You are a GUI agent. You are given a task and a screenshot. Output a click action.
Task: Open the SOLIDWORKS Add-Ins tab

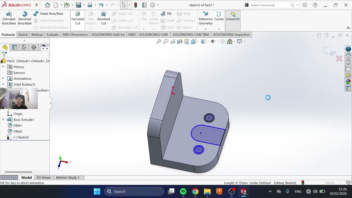click(x=108, y=34)
